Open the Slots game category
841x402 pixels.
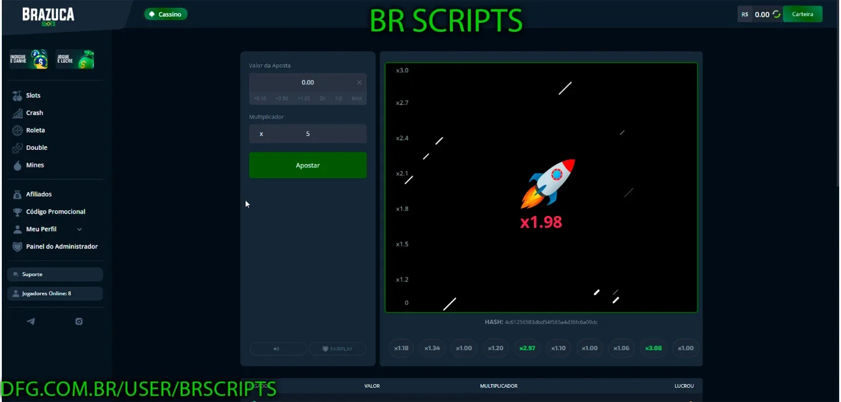[x=26, y=95]
